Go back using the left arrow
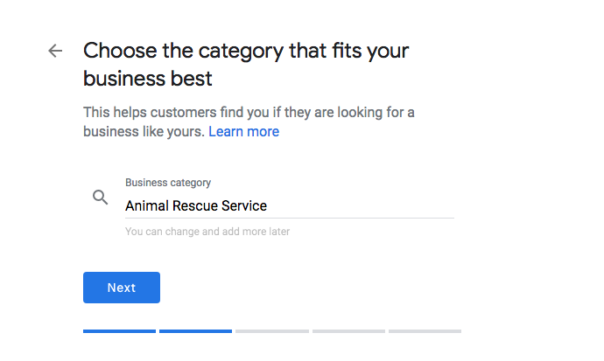 point(55,51)
